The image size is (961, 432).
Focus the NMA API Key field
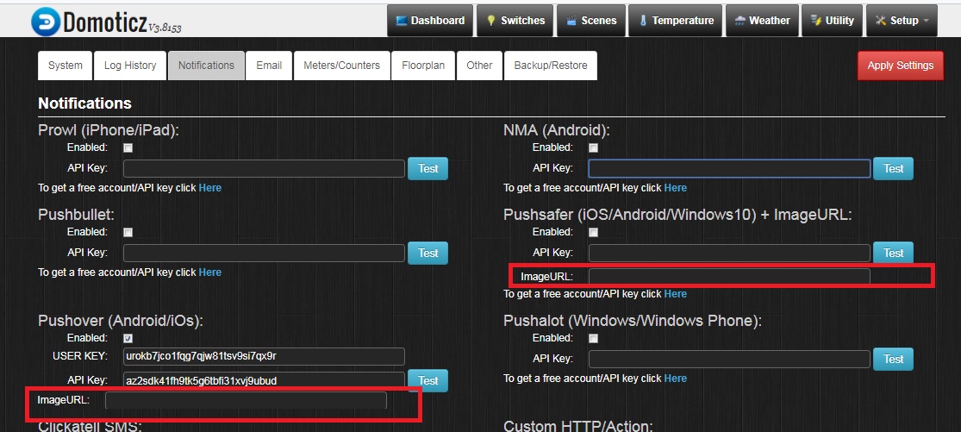(729, 168)
